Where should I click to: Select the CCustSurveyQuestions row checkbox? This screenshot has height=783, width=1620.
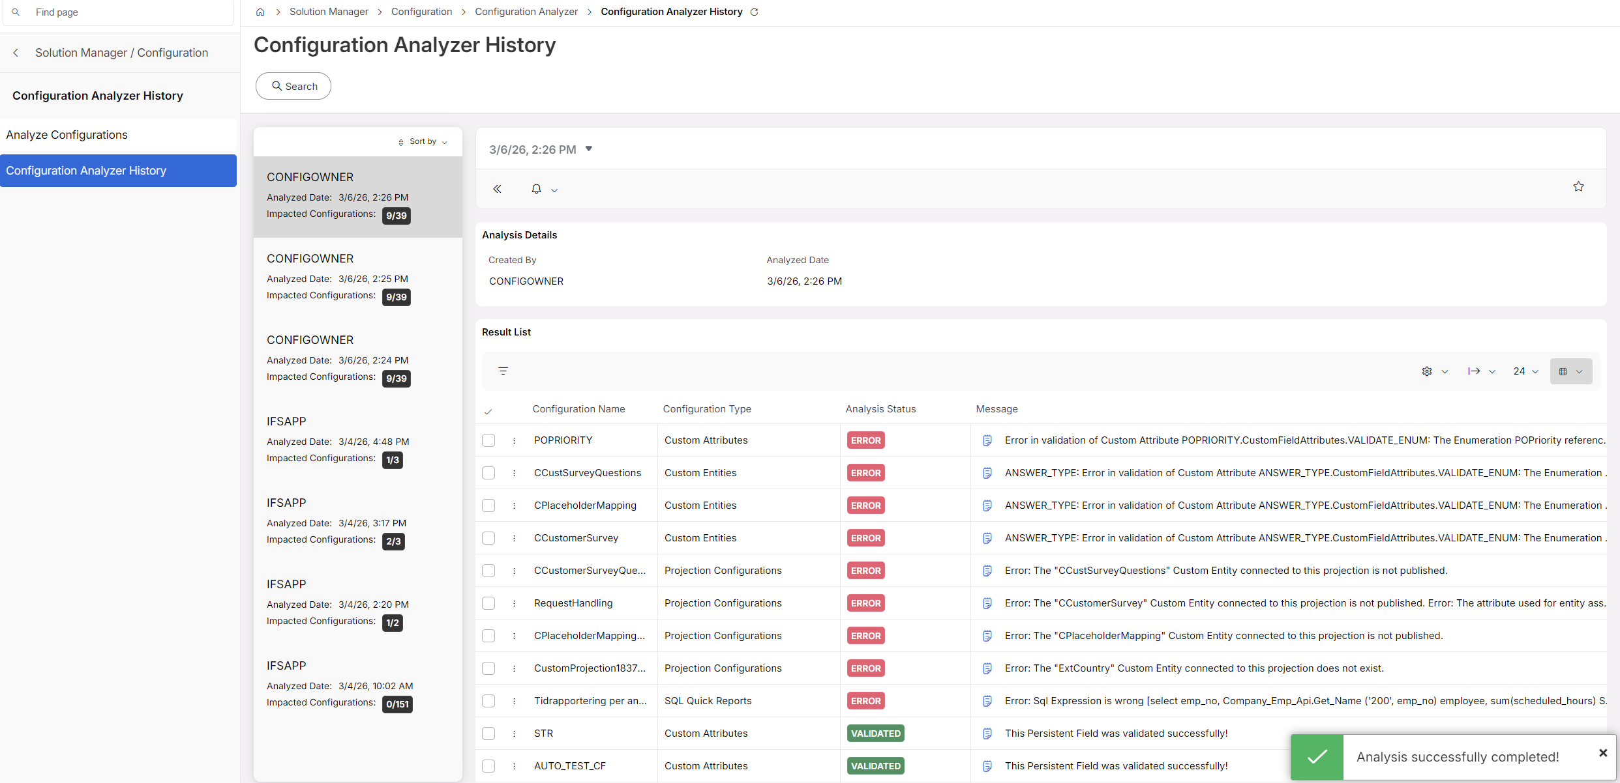(x=488, y=473)
